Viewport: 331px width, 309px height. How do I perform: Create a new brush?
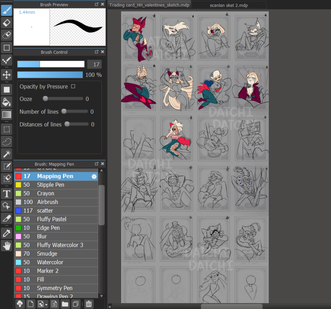[x=30, y=304]
